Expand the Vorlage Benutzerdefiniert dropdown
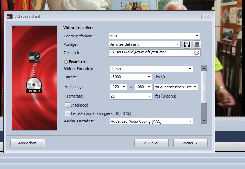This screenshot has width=245, height=169. [x=177, y=44]
